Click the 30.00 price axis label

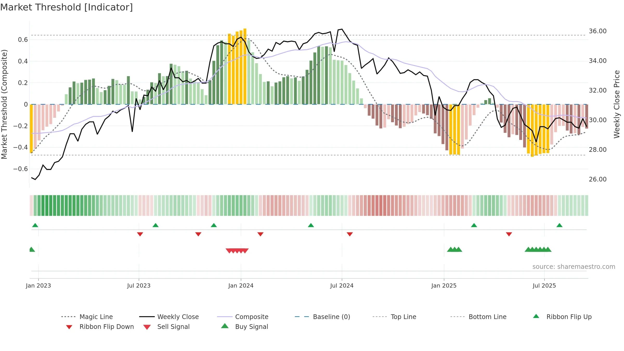click(598, 120)
